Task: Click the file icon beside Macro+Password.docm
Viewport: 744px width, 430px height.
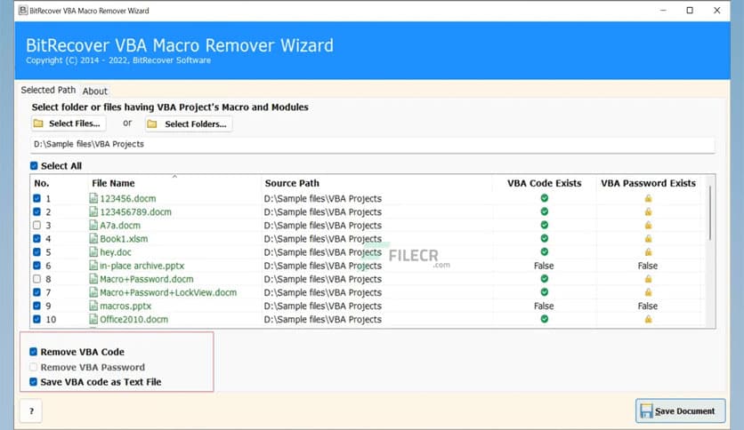Action: point(93,279)
